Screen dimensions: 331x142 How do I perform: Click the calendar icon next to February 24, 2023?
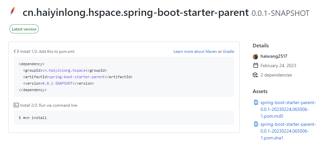click(x=255, y=65)
